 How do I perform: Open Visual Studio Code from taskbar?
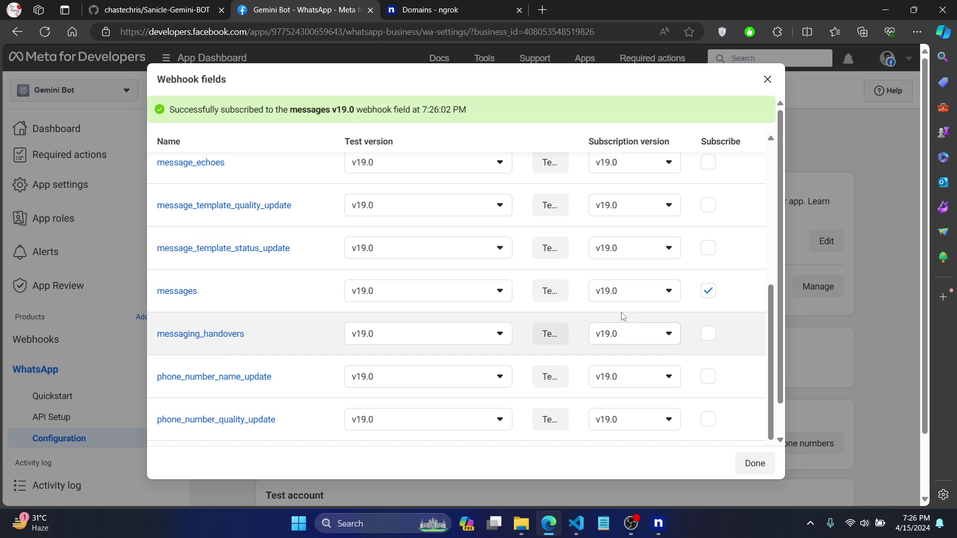(x=576, y=523)
